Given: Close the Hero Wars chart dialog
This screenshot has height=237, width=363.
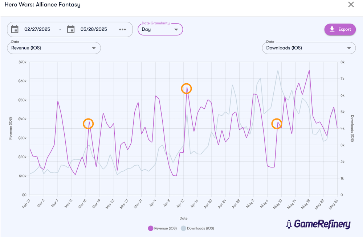Looking at the screenshot, I should point(351,5).
